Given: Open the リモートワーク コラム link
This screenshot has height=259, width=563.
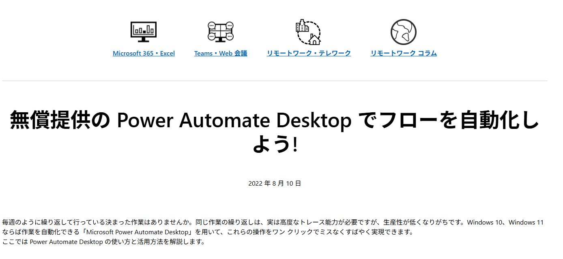Looking at the screenshot, I should click(404, 53).
